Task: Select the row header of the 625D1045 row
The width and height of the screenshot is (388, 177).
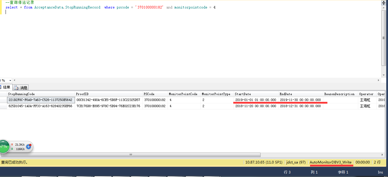Action: pyautogui.click(x=4, y=106)
